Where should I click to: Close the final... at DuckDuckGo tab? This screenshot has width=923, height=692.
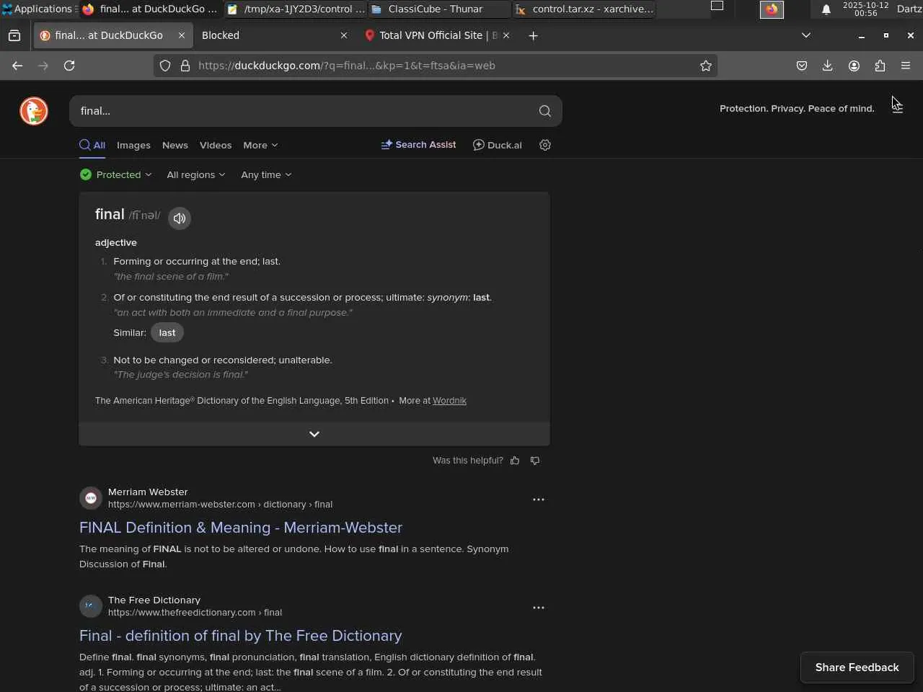(x=182, y=35)
